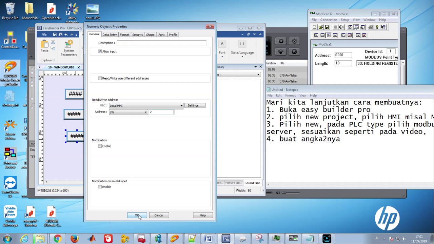The image size is (434, 244).
Task: Select the 10 - WINDOW_010 editor tab
Action: tap(61, 67)
